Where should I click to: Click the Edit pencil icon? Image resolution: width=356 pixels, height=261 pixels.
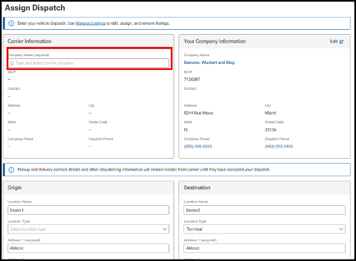pos(341,42)
